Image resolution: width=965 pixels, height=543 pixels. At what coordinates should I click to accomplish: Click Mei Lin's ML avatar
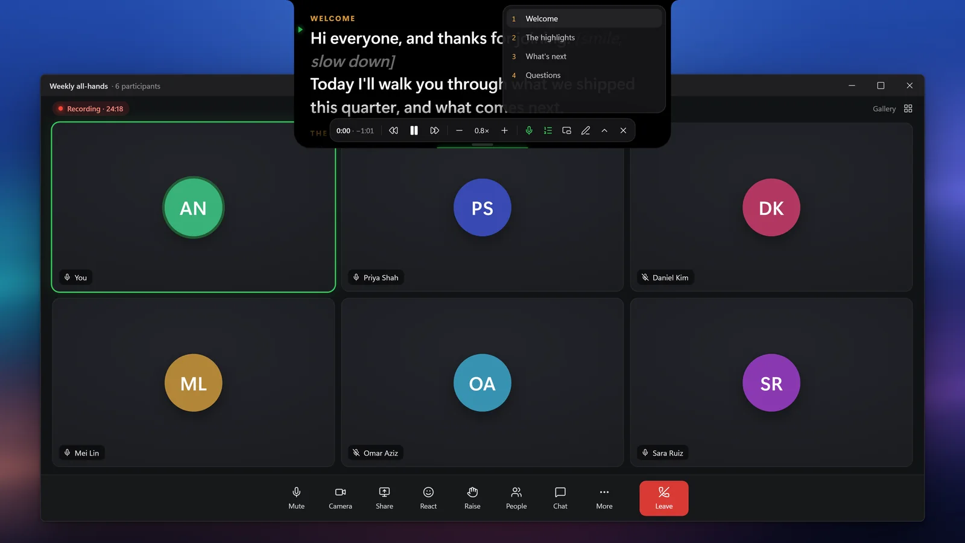[194, 383]
